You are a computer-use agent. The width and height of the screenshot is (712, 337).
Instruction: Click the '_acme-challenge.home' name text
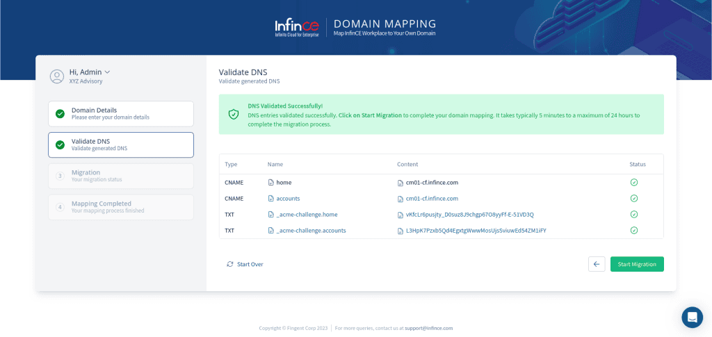tap(307, 214)
